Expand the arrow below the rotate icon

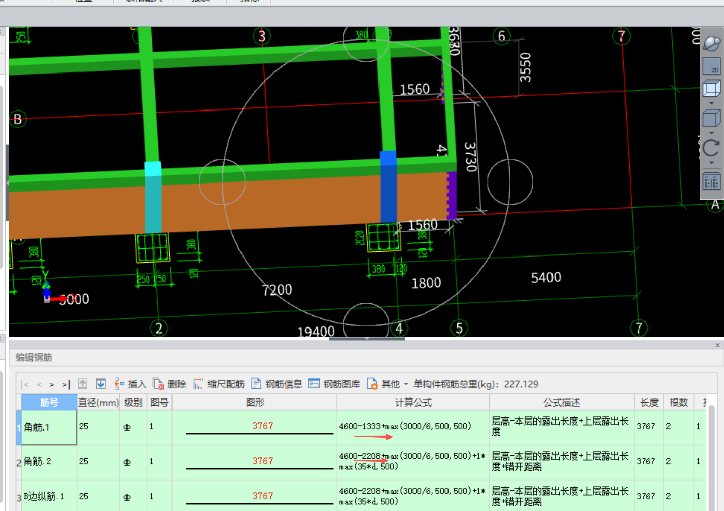pyautogui.click(x=711, y=163)
